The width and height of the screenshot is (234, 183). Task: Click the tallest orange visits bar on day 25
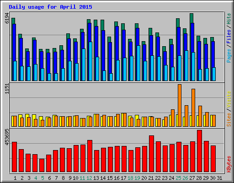pos(180,105)
